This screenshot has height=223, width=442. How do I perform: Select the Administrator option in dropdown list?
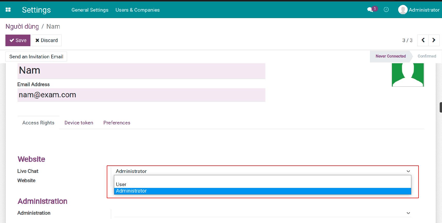click(x=263, y=191)
